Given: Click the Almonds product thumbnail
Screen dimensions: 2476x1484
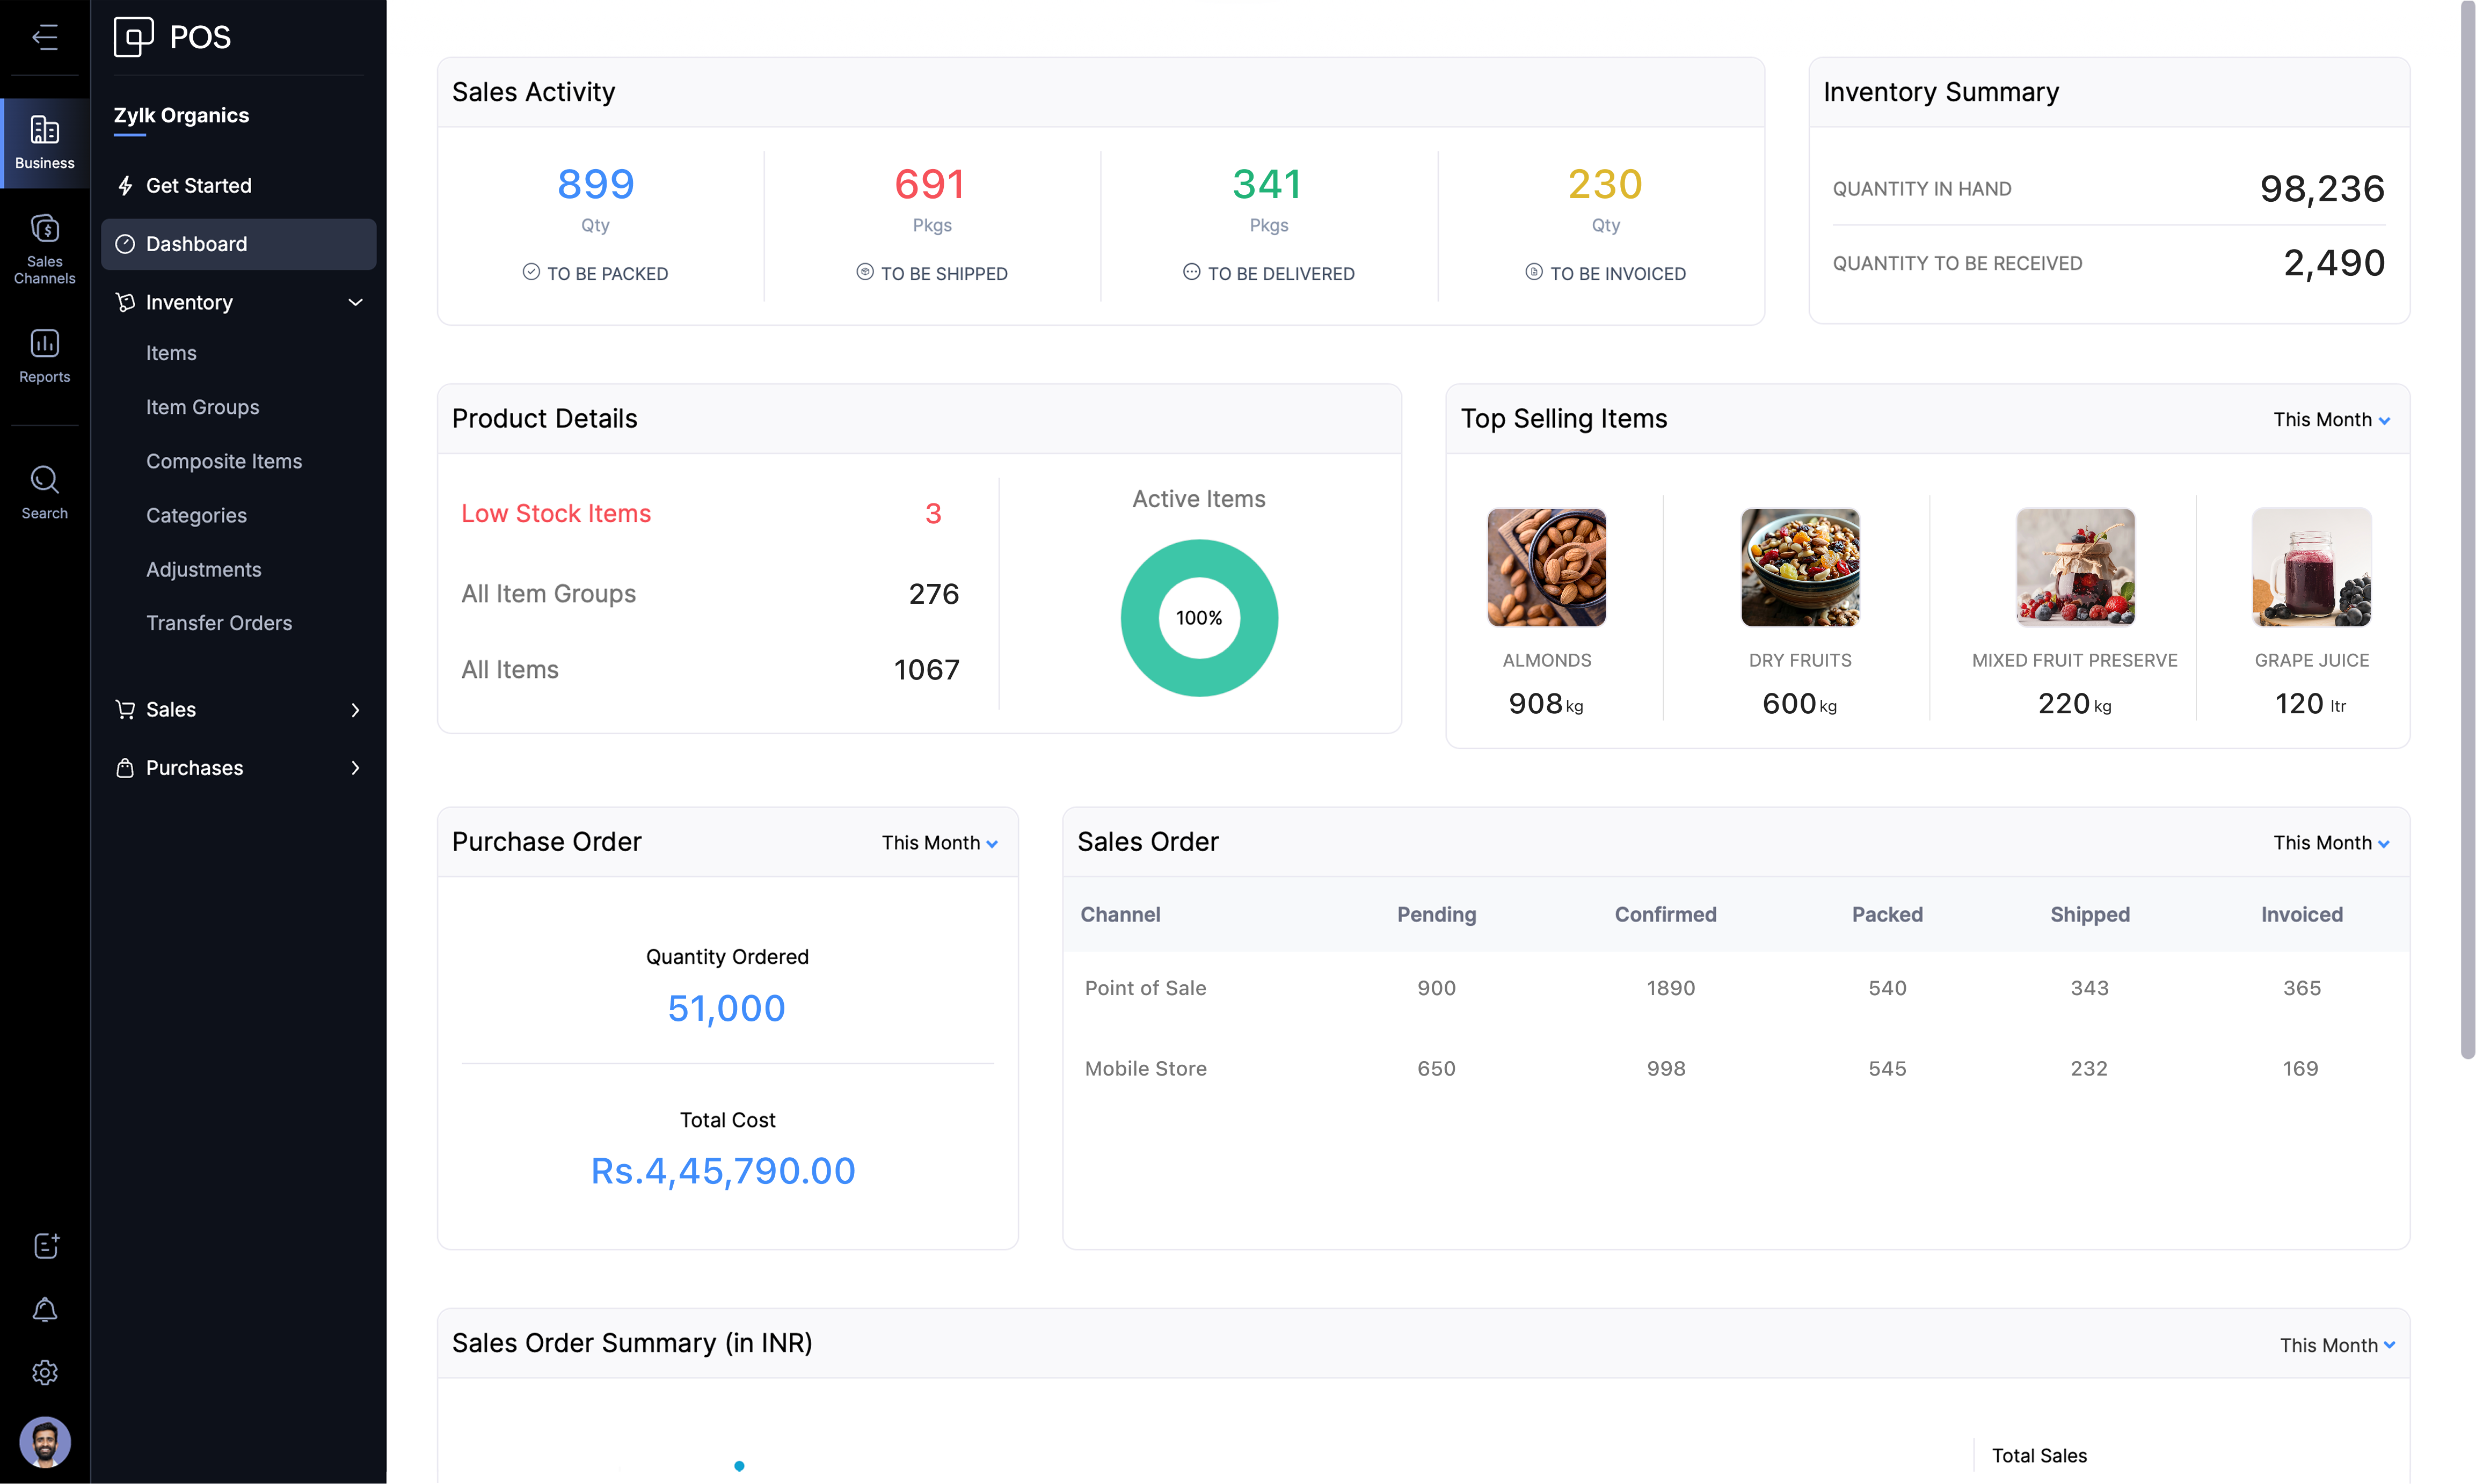Looking at the screenshot, I should pos(1546,567).
